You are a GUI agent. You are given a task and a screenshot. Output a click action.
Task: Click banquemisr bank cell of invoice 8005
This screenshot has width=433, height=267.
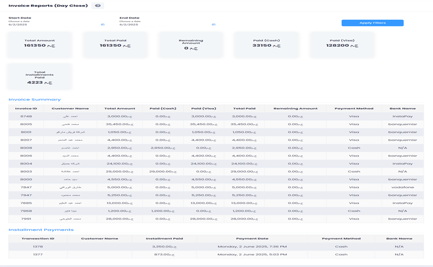[x=403, y=124]
